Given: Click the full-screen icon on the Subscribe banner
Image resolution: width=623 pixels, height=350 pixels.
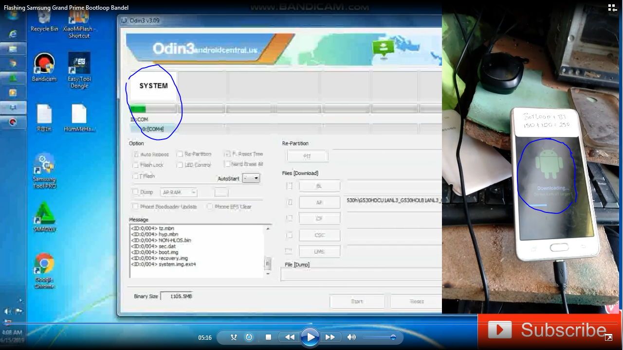Looking at the screenshot, I should pyautogui.click(x=608, y=337).
